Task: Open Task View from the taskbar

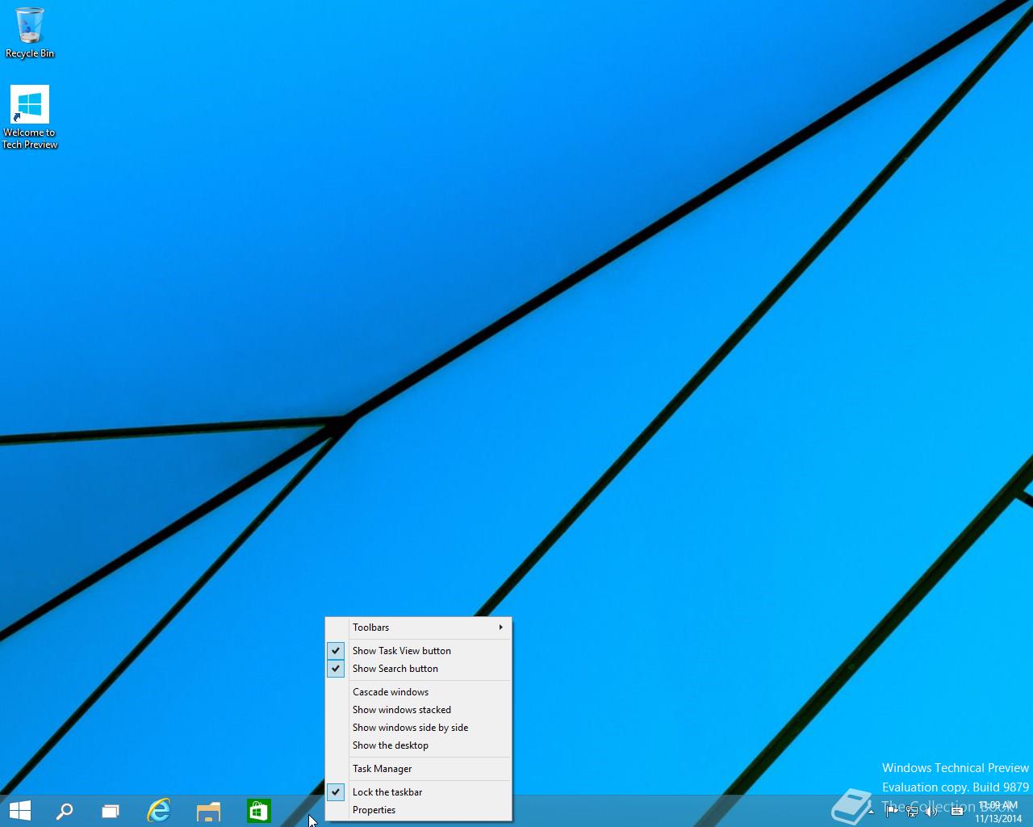Action: pos(111,811)
